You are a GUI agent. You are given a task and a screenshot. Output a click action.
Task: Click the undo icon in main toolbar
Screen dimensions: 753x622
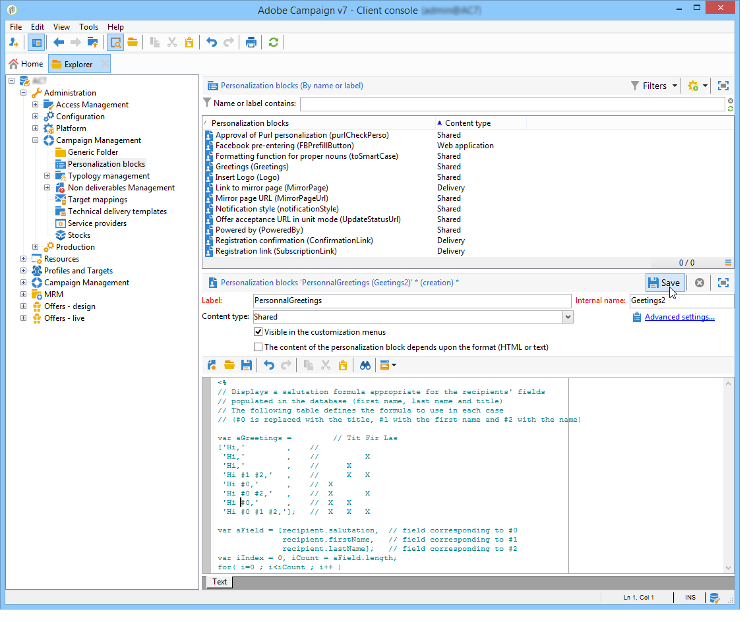pyautogui.click(x=212, y=42)
